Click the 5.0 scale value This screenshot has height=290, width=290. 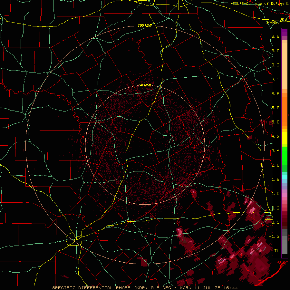tap(275, 122)
